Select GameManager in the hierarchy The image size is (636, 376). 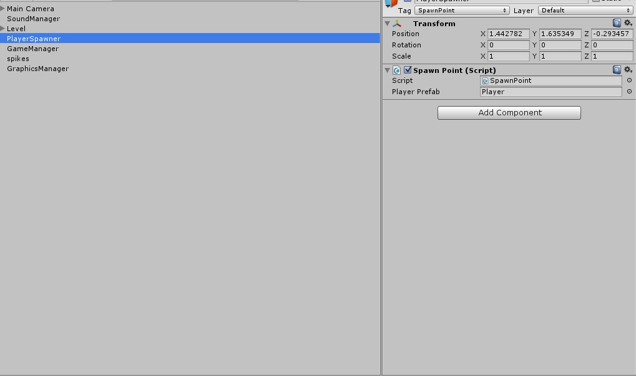33,49
